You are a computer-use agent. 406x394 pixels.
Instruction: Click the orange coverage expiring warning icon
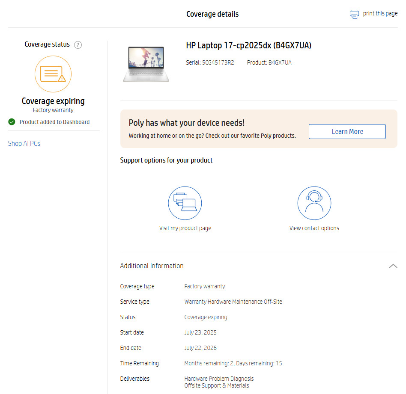coord(53,74)
